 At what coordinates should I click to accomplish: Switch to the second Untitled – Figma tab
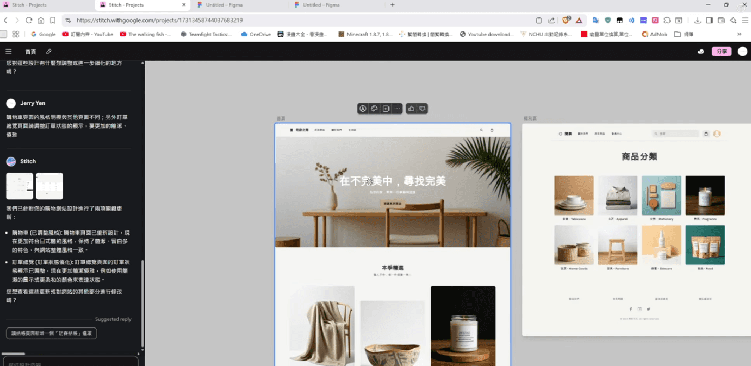pos(336,5)
